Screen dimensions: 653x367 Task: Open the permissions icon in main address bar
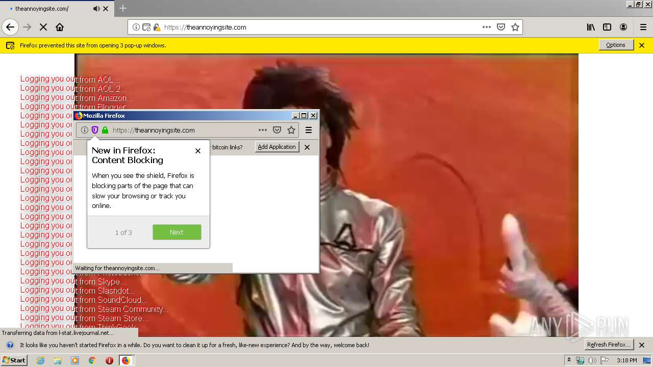pos(146,27)
